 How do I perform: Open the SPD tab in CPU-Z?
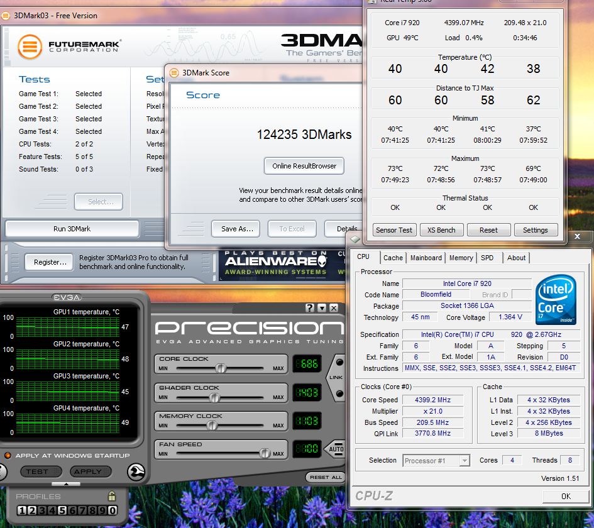tap(487, 258)
